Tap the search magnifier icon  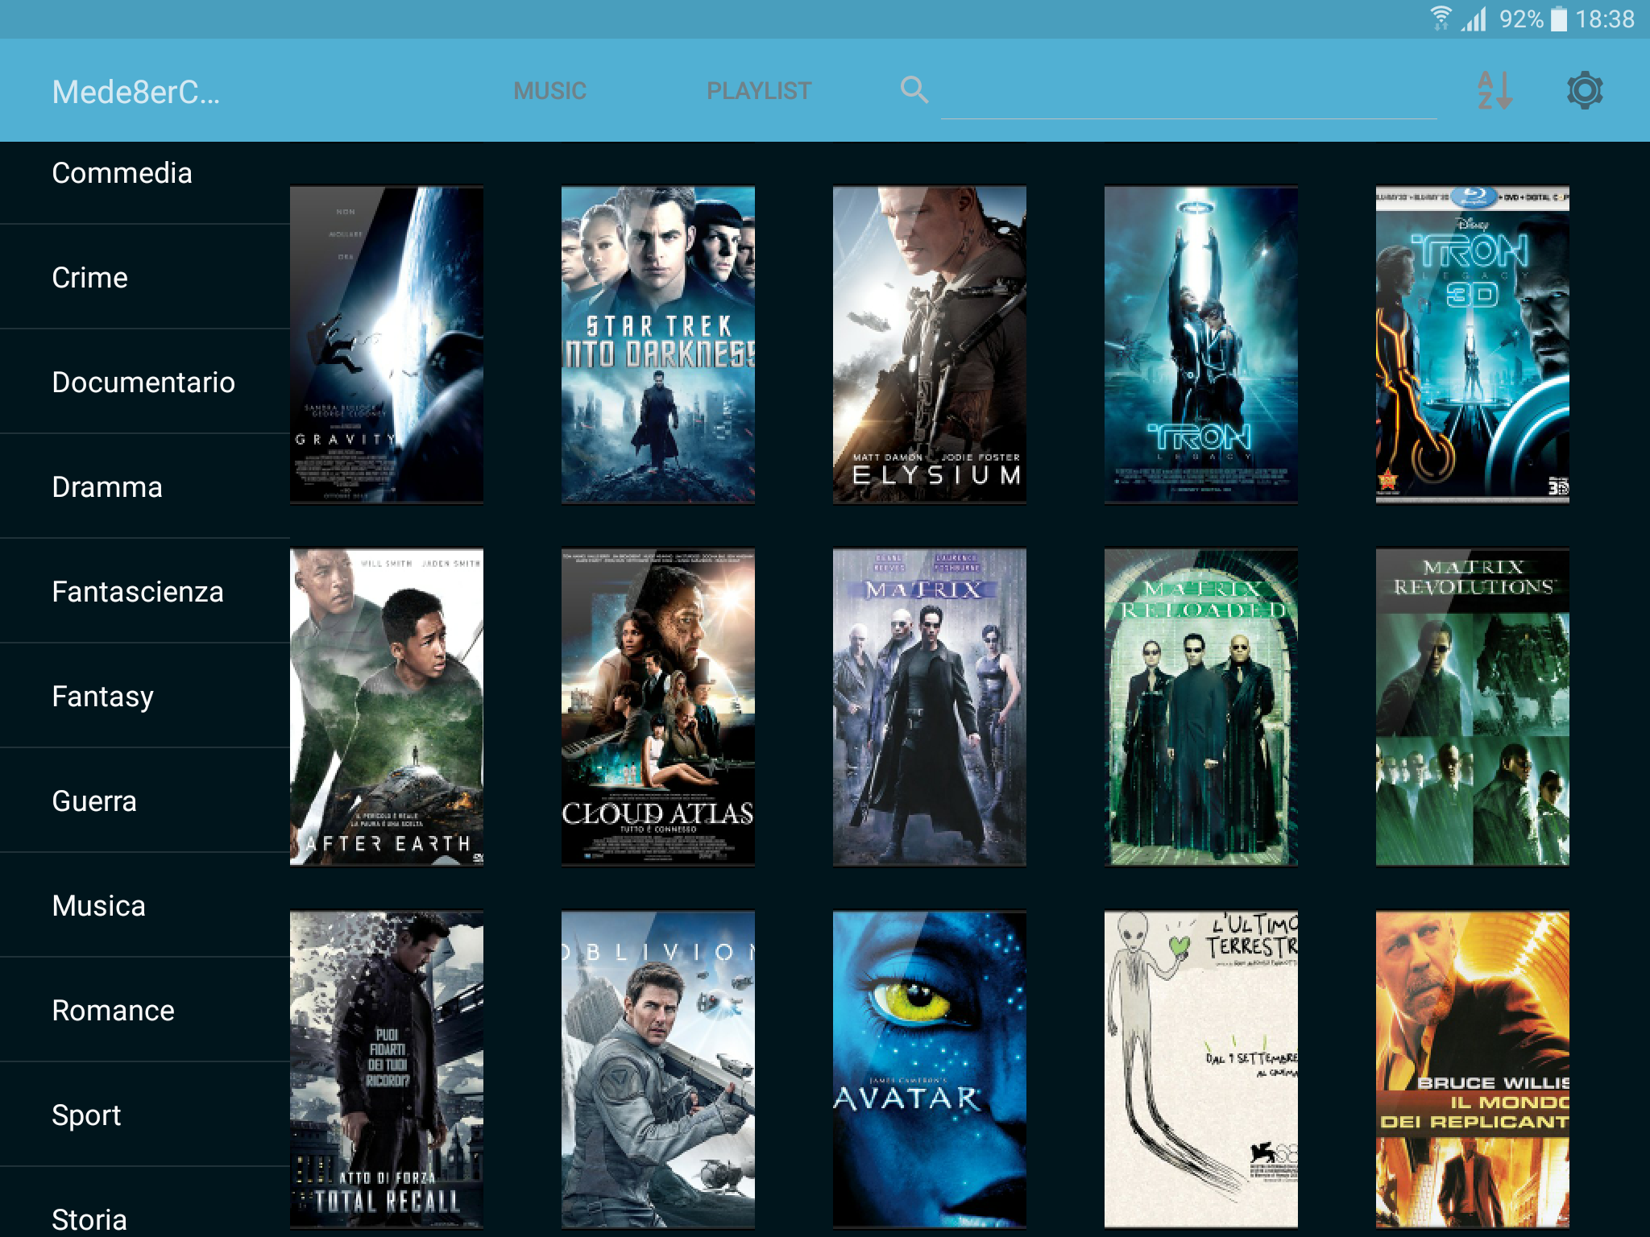click(914, 90)
